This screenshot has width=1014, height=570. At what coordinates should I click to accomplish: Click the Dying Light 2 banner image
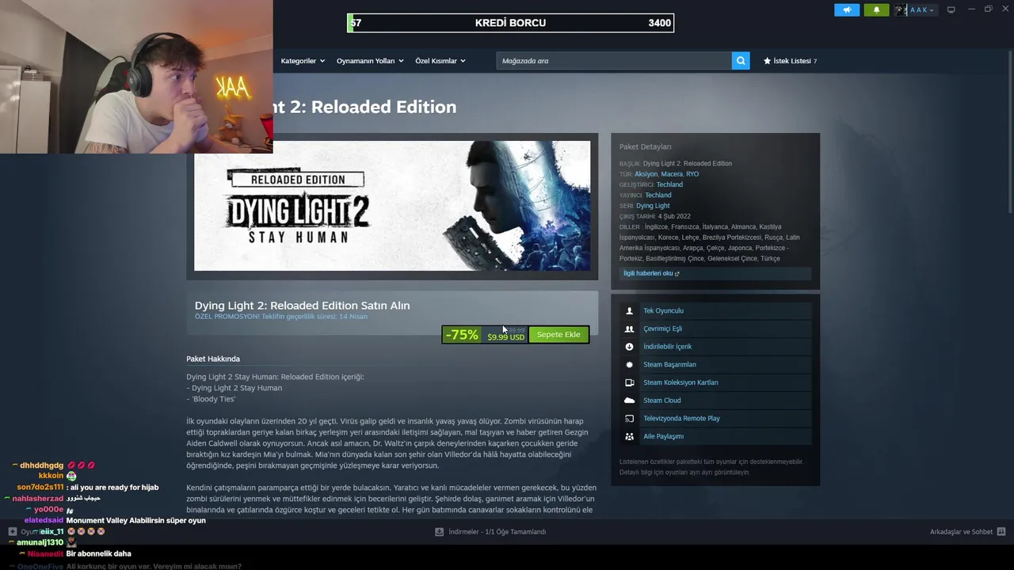point(392,206)
